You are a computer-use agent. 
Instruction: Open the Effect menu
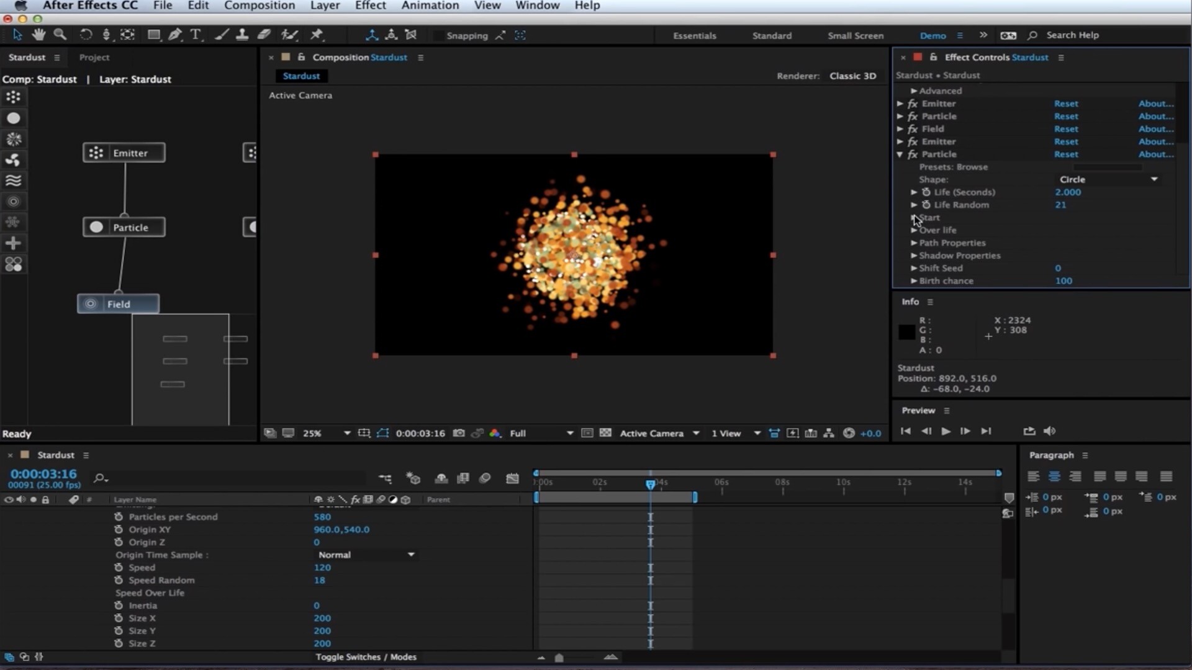click(371, 6)
